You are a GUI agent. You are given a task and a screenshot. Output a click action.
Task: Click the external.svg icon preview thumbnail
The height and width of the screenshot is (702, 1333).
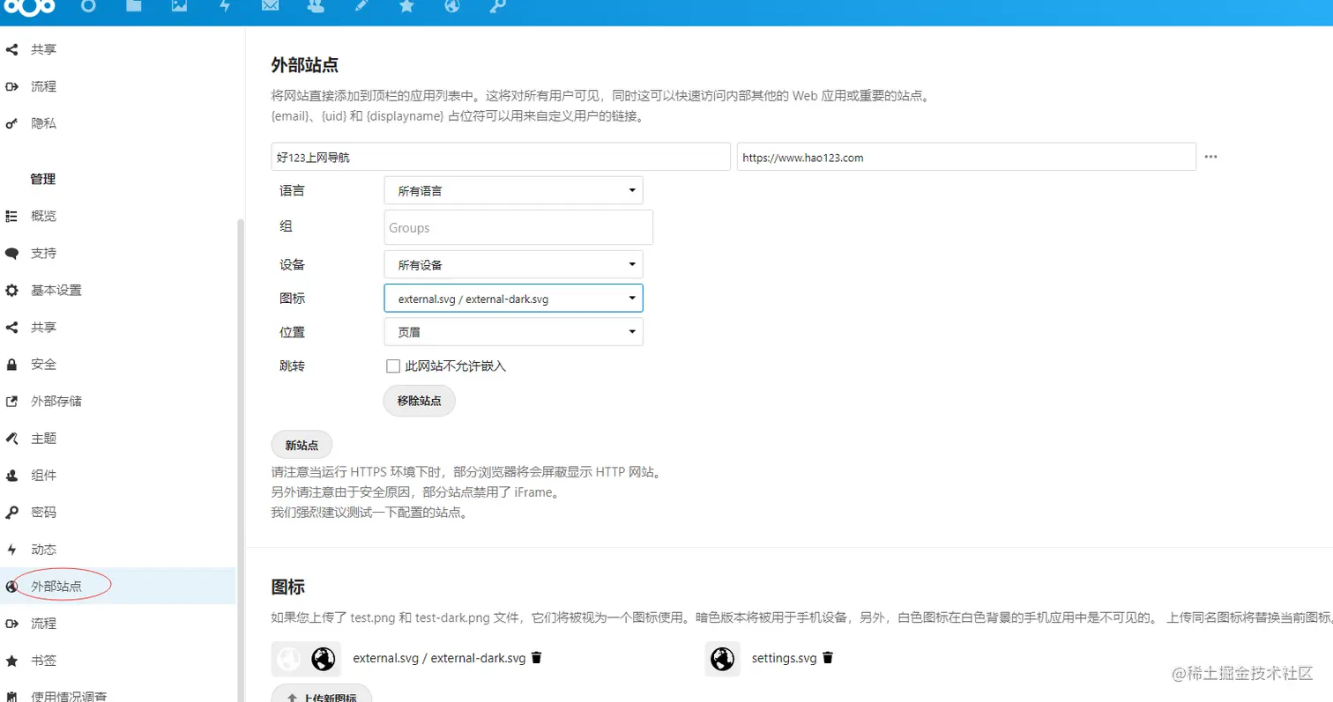coord(306,658)
